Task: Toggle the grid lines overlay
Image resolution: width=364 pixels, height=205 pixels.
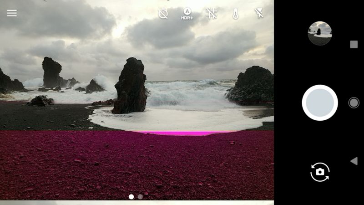Action: pyautogui.click(x=212, y=13)
